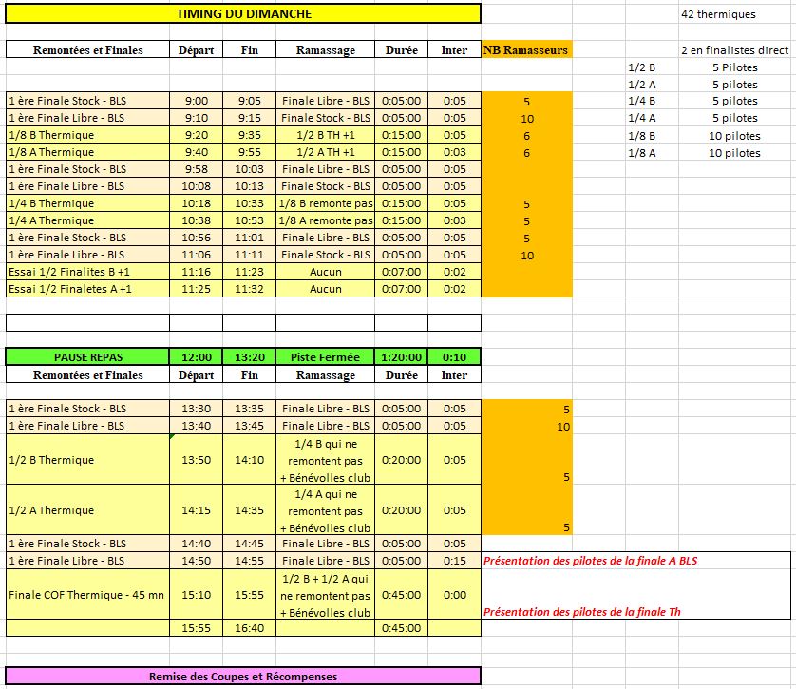The image size is (796, 689).
Task: Select the '9:40' departure cell
Action: [x=196, y=152]
